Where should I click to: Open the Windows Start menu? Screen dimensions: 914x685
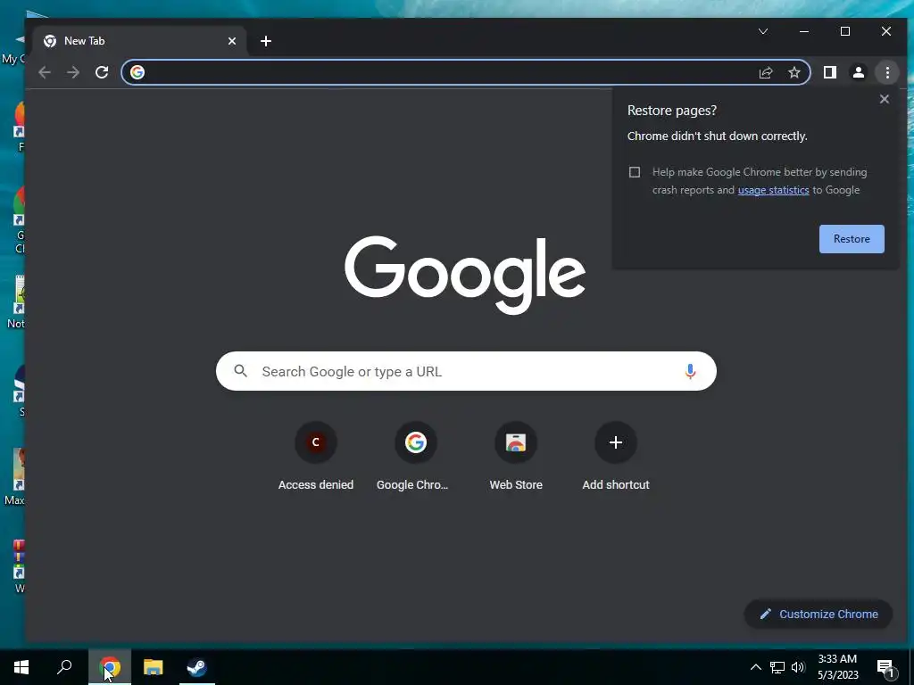coord(21,667)
